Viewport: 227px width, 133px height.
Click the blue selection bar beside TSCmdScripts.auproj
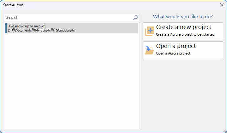(6, 28)
